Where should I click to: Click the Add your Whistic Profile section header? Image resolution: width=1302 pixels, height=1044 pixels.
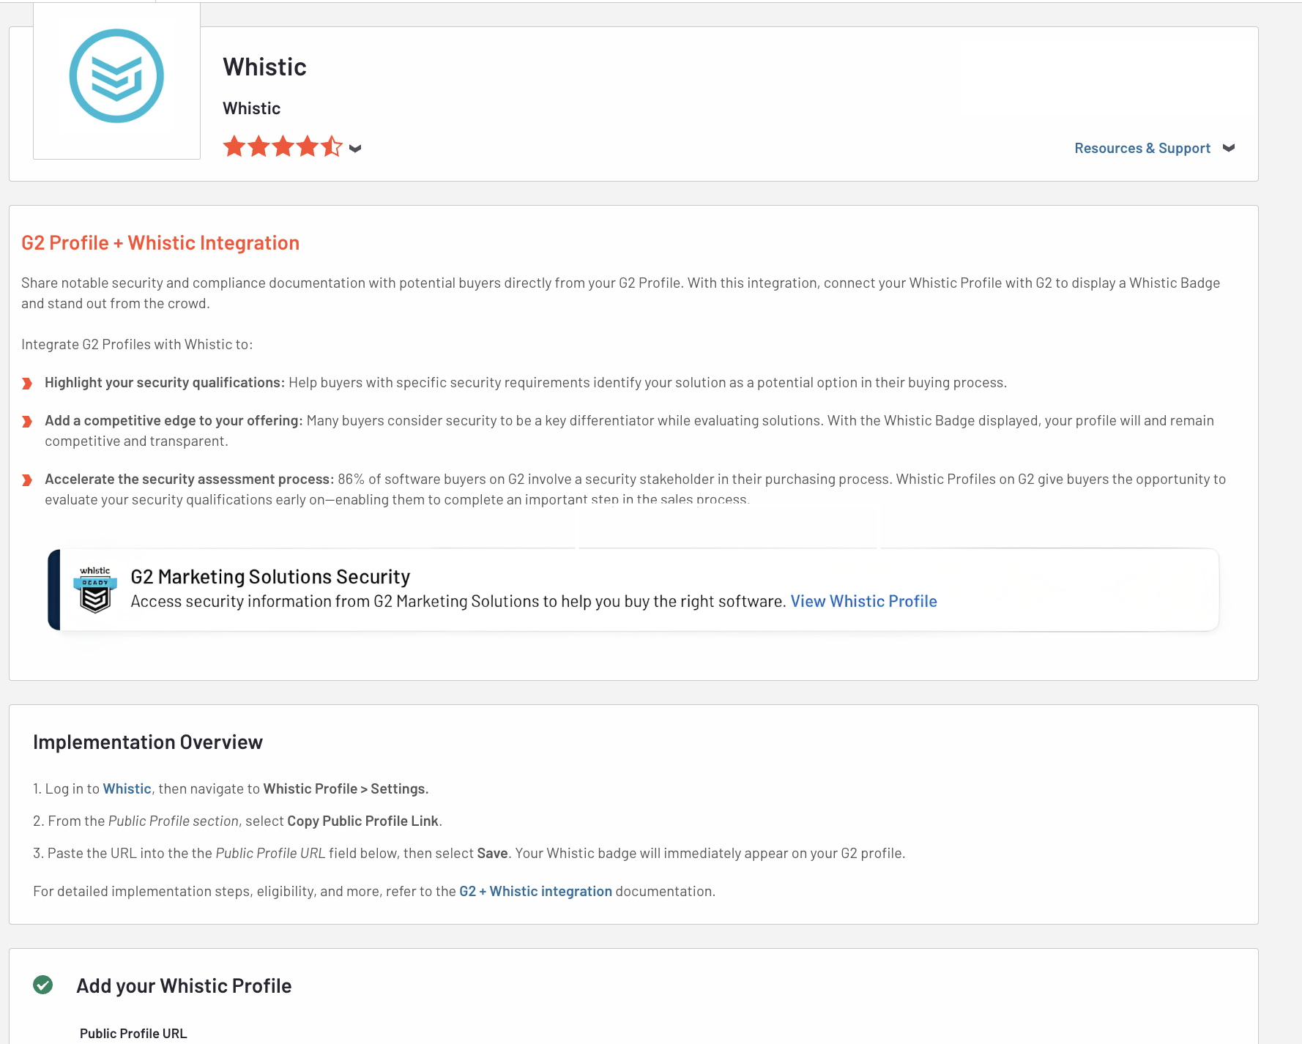click(x=184, y=985)
